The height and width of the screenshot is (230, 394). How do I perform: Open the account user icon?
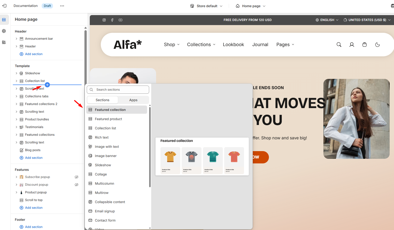352,45
